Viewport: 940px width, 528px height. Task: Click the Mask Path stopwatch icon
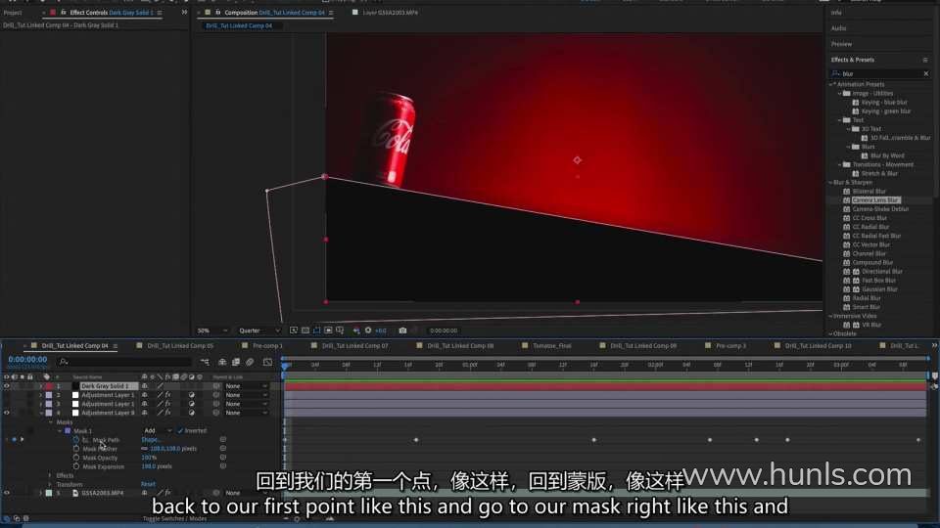[76, 440]
